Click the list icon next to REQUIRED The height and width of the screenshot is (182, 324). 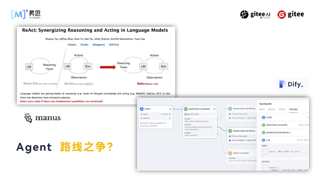point(170,114)
